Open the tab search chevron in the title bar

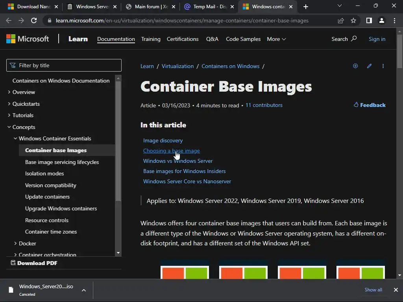click(x=340, y=6)
